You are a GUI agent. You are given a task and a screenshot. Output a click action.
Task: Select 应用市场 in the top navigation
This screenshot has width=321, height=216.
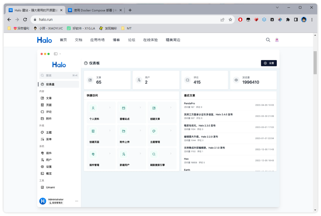pos(97,40)
